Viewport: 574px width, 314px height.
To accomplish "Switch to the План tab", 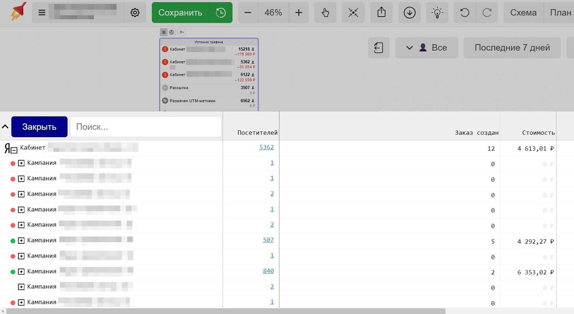I will (560, 12).
